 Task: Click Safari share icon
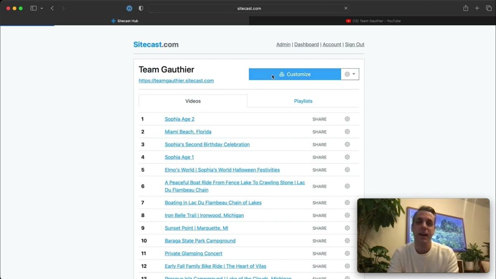click(466, 8)
